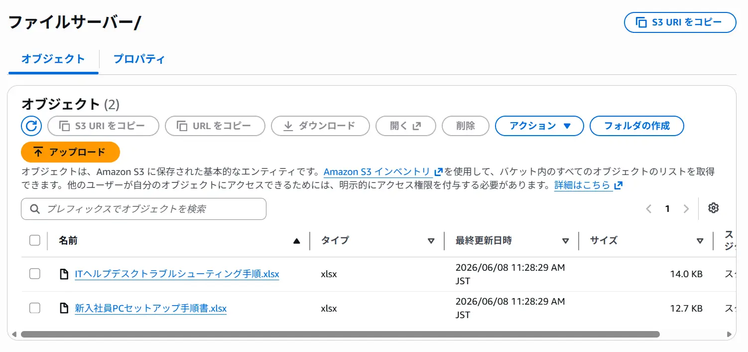
Task: Click timestamp in ITヘルプデスク row
Action: click(510, 274)
